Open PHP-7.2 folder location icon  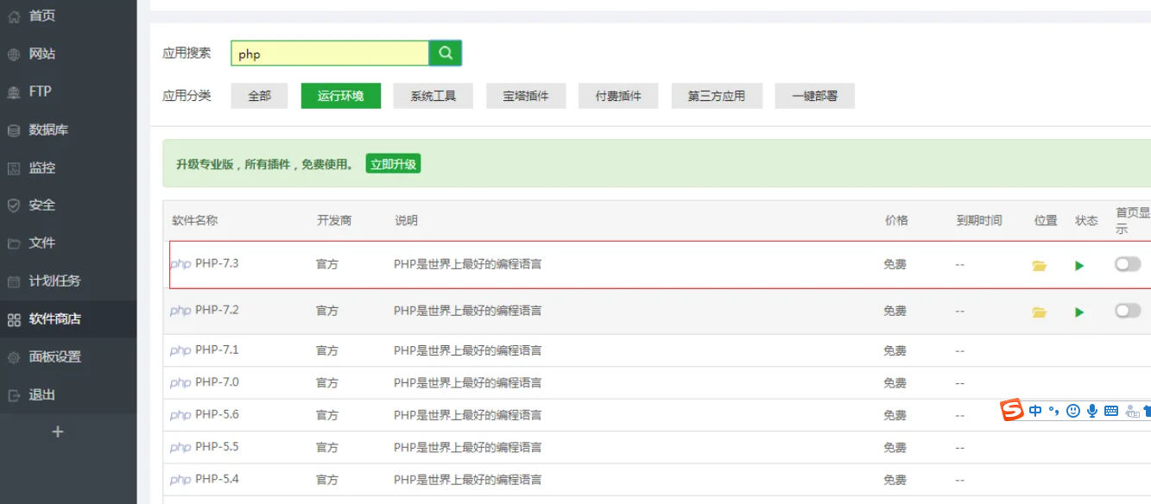coord(1039,312)
